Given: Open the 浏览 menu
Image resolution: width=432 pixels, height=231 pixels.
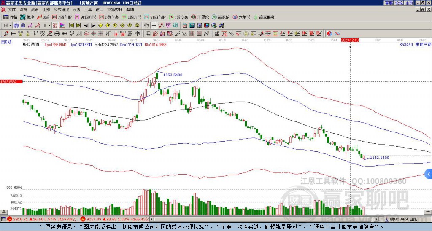Looking at the screenshot, I should point(24,10).
